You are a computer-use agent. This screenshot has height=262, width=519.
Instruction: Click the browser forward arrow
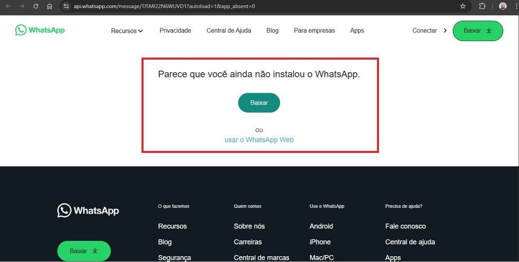(22, 6)
